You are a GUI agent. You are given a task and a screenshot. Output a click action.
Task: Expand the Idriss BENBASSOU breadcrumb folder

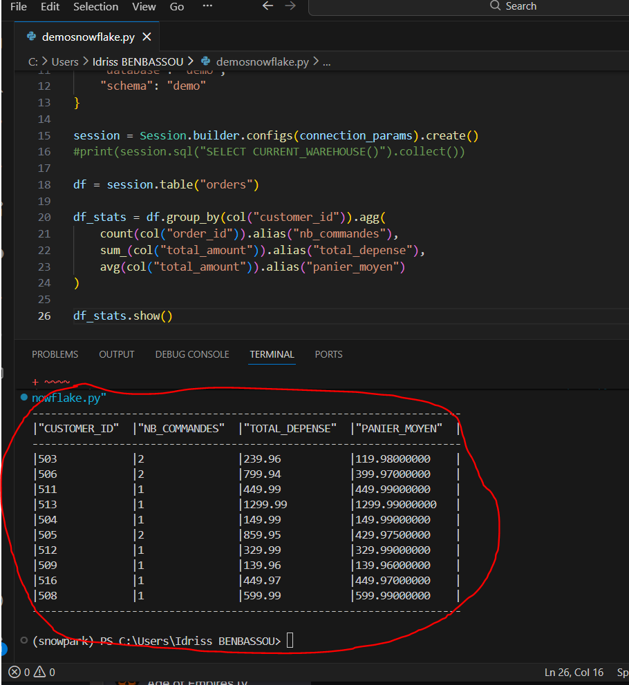138,61
